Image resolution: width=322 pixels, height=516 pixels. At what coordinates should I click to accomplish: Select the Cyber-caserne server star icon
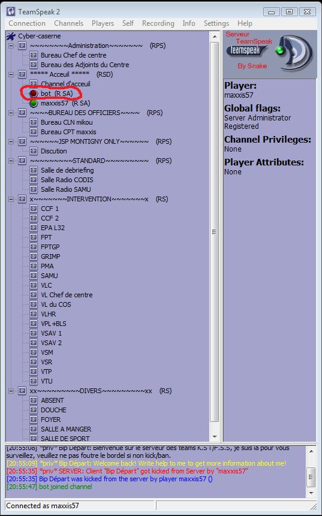click(x=11, y=36)
